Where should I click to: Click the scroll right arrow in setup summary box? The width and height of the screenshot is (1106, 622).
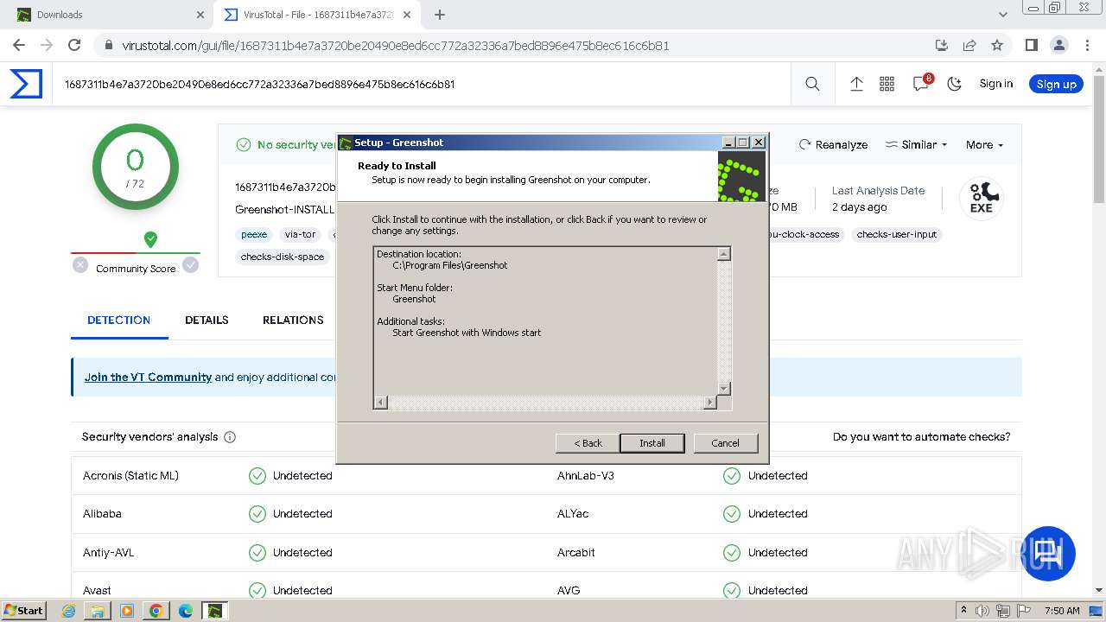point(710,403)
